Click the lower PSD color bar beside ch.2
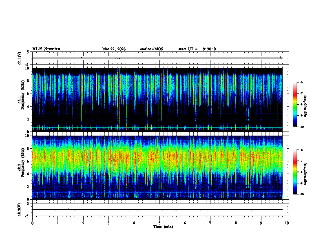Image resolution: width=323 pixels, height=250 pixels. (295, 172)
